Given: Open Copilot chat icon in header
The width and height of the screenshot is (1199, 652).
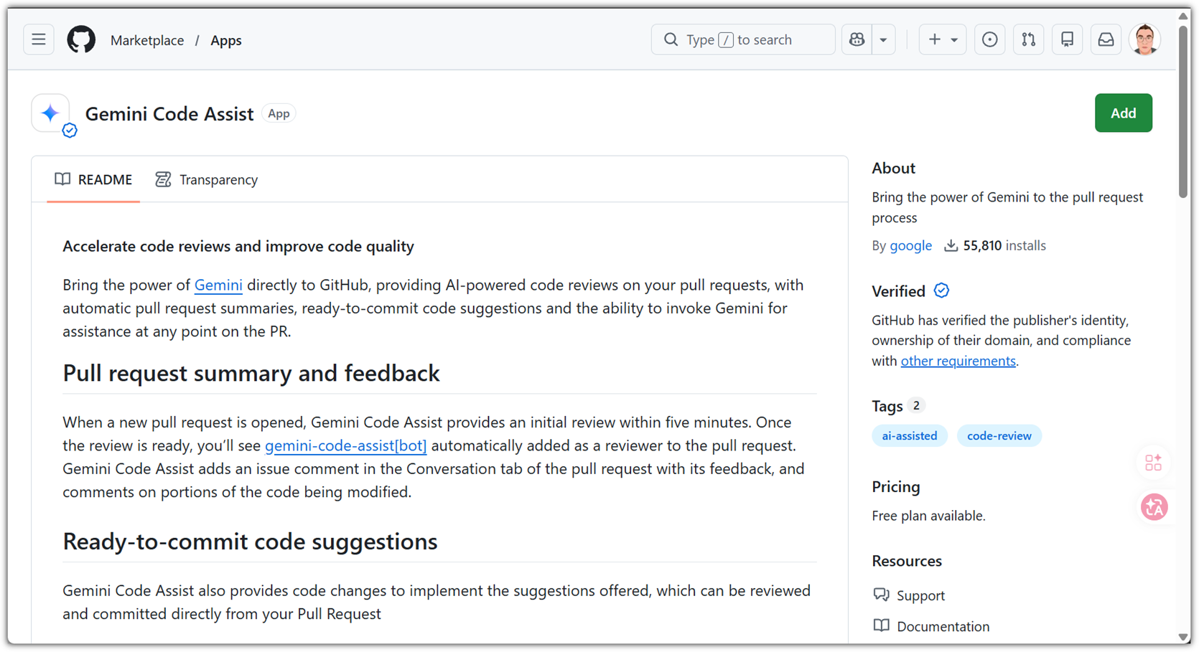Looking at the screenshot, I should click(x=857, y=40).
